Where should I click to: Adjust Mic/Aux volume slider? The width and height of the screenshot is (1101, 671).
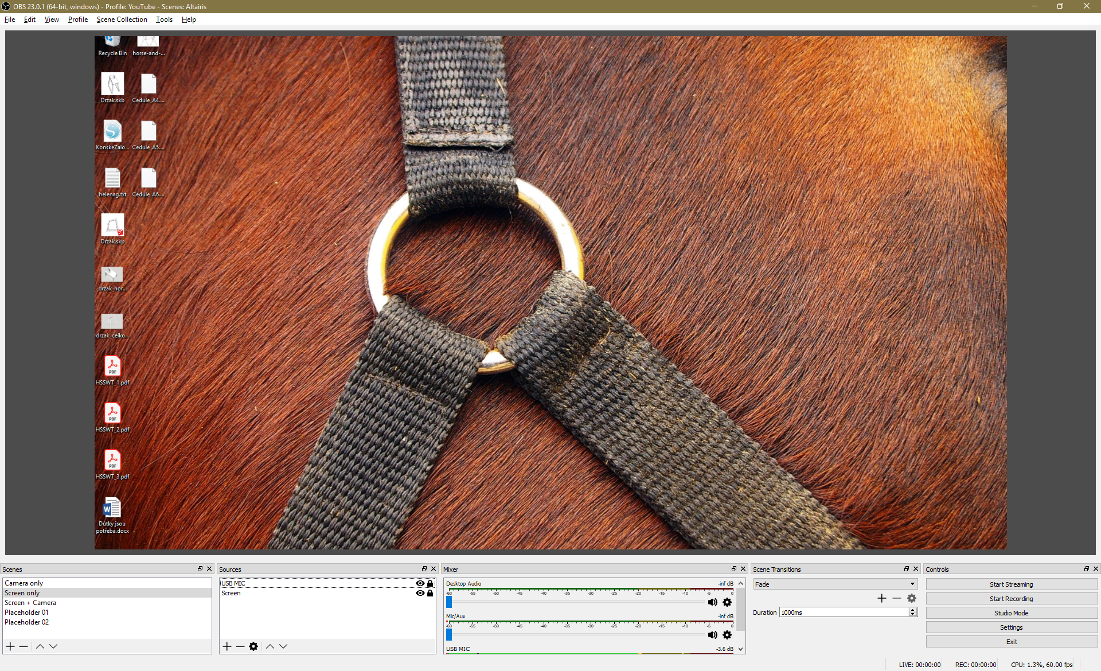click(449, 635)
